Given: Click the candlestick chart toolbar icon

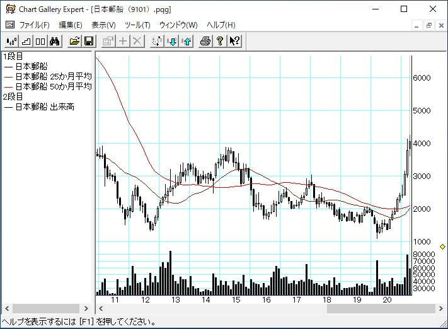Looking at the screenshot, I should click(x=11, y=42).
